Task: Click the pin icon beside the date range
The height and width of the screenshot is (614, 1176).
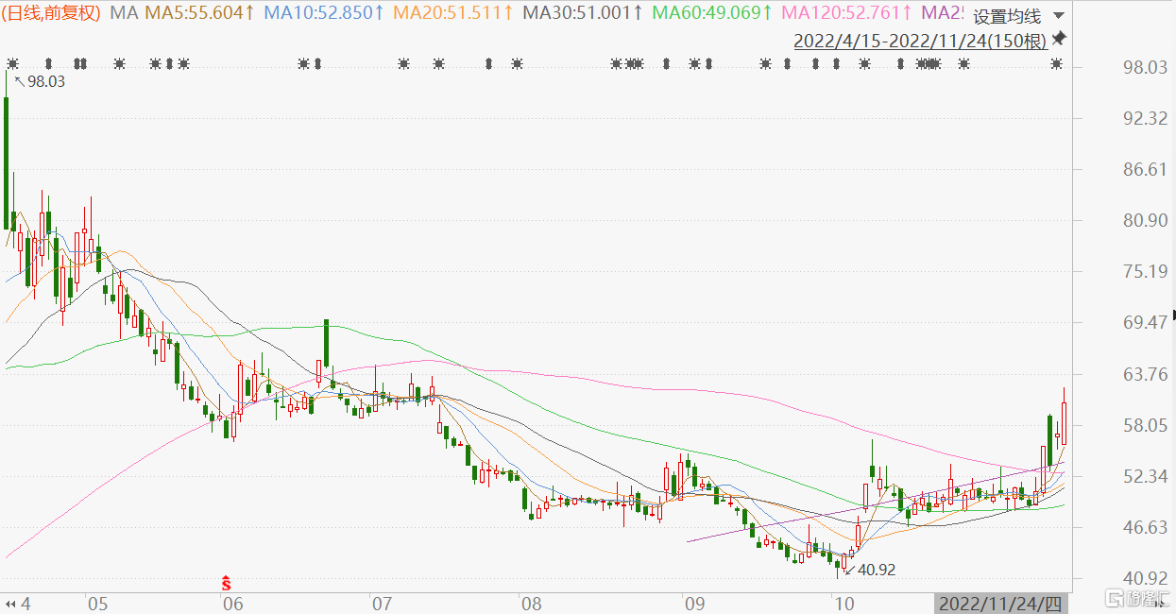Action: [1059, 39]
